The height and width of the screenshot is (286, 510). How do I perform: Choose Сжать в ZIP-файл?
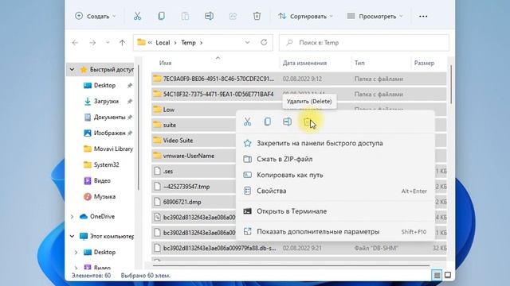335,159
